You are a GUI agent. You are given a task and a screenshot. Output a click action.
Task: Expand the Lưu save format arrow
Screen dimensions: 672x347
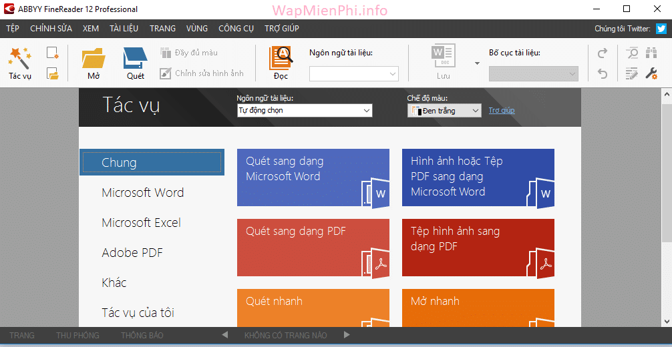click(477, 63)
